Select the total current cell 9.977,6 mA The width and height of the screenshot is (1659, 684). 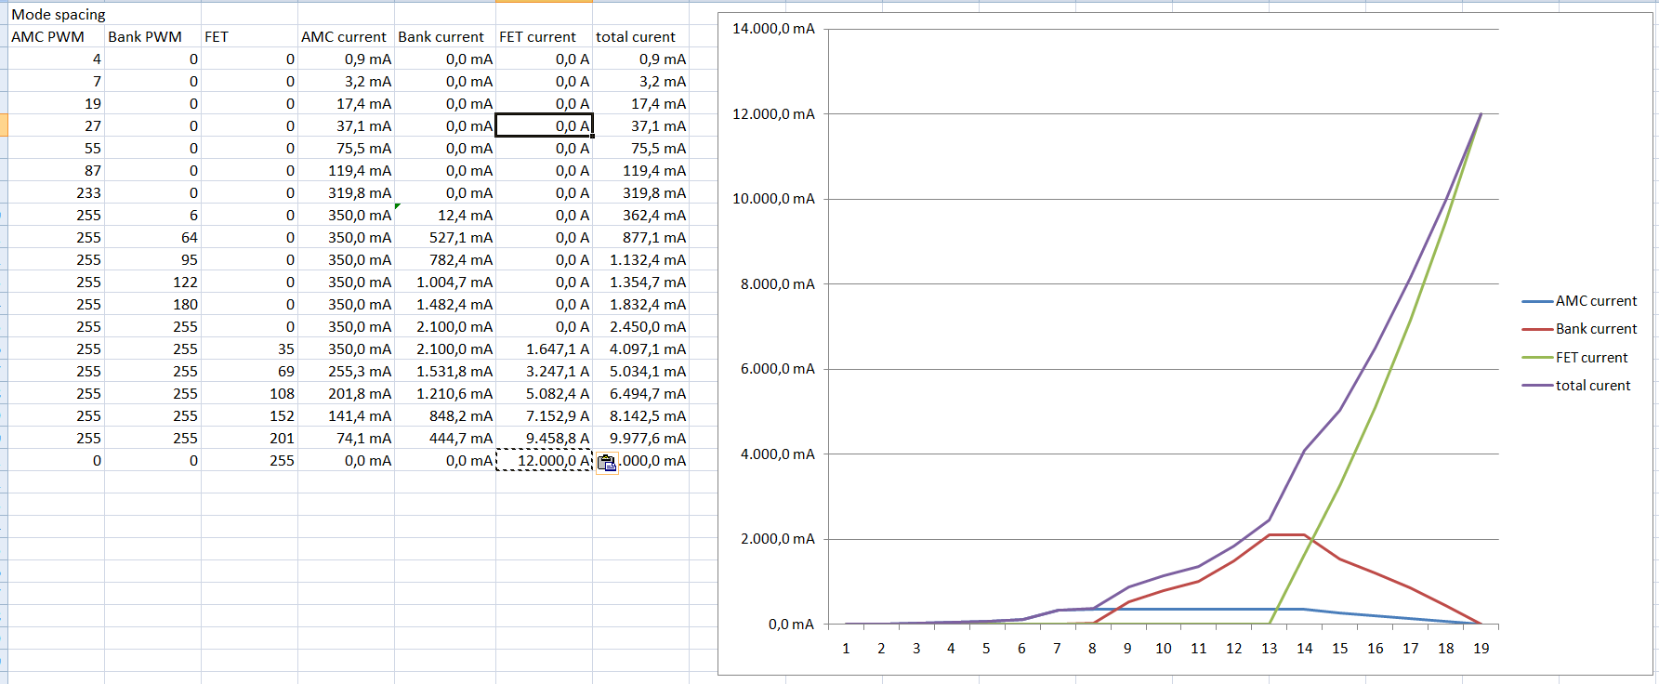pos(640,439)
